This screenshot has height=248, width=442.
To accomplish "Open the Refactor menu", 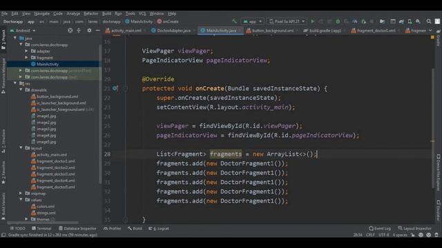I will coord(90,14).
